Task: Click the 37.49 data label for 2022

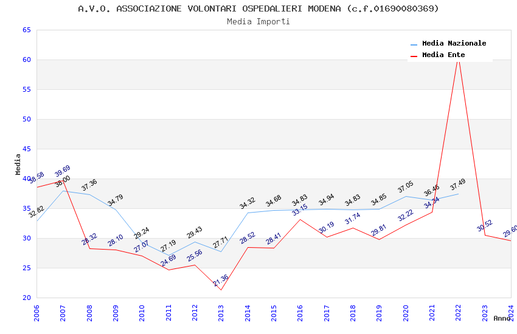Action: (x=457, y=184)
